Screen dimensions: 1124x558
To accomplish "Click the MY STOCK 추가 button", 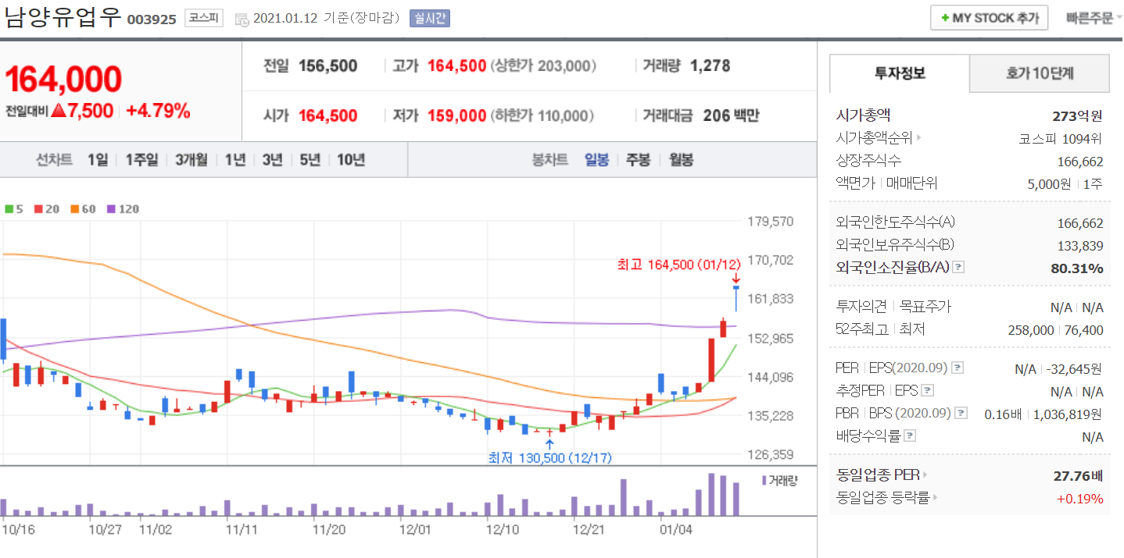I will [x=989, y=18].
